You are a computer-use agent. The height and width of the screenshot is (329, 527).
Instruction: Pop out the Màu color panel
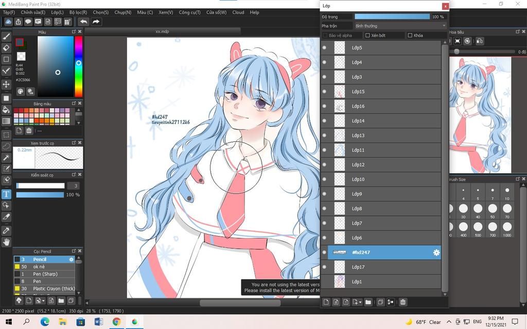point(74,31)
